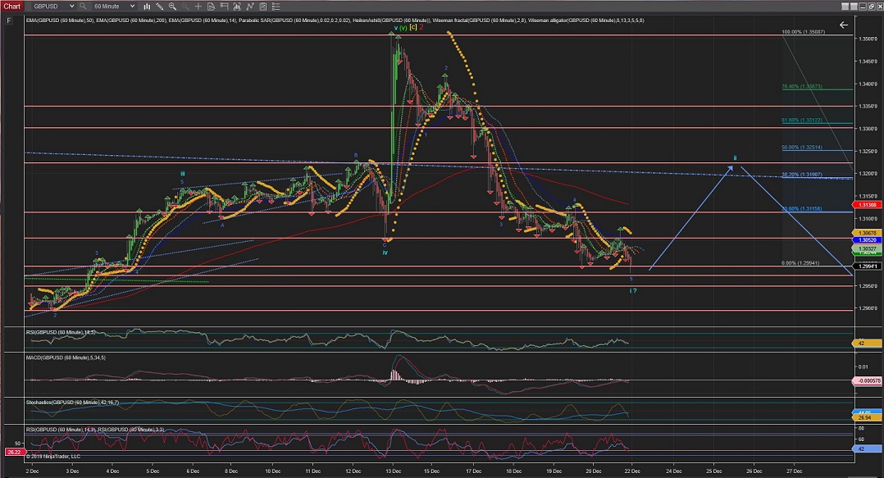The width and height of the screenshot is (884, 478).
Task: Open chart properties list icon
Action: click(276, 7)
